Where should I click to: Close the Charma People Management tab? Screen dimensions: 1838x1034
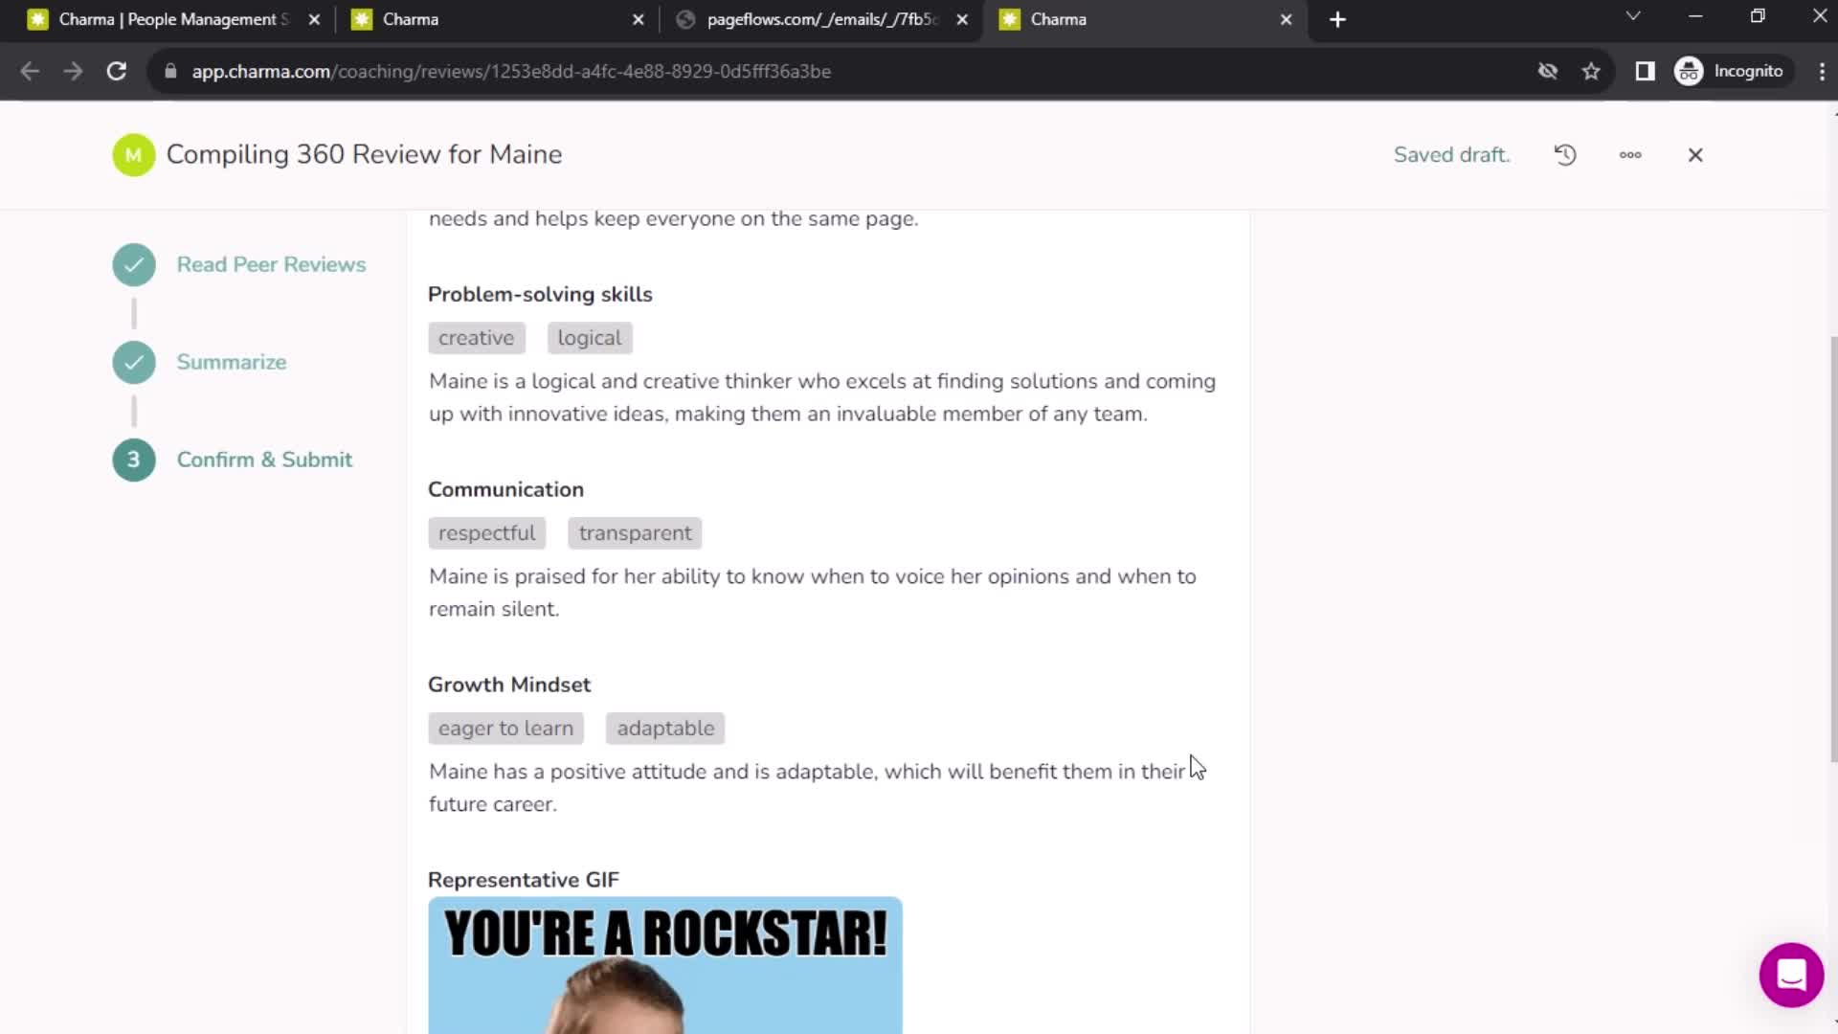coord(314,19)
